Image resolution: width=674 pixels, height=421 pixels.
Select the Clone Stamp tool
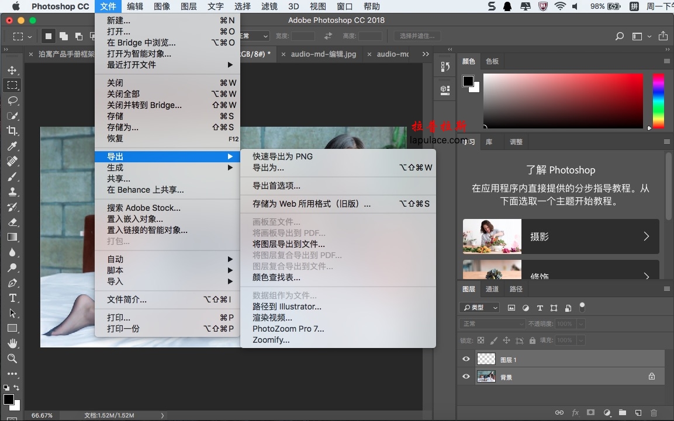click(12, 192)
